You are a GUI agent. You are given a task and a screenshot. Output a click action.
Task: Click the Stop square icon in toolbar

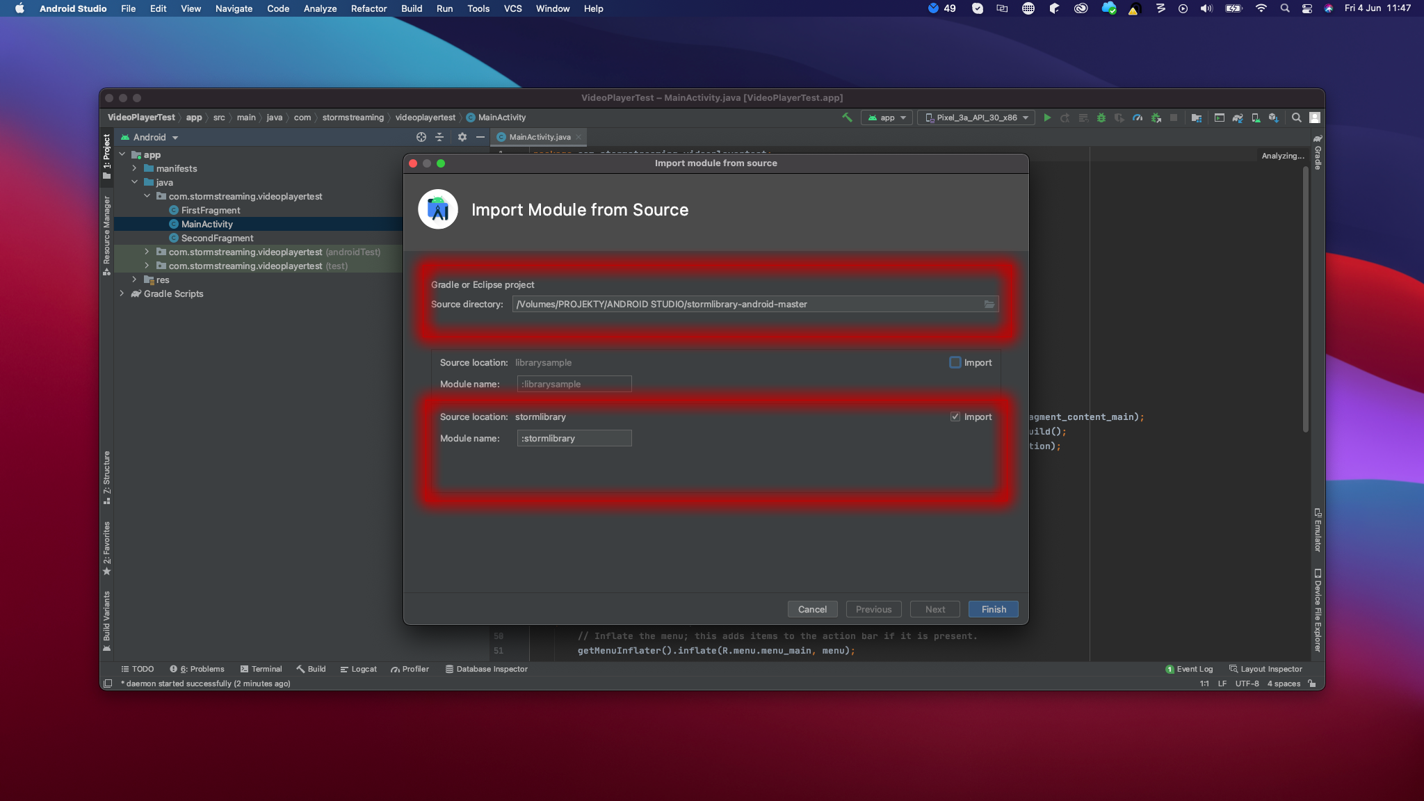1174,118
